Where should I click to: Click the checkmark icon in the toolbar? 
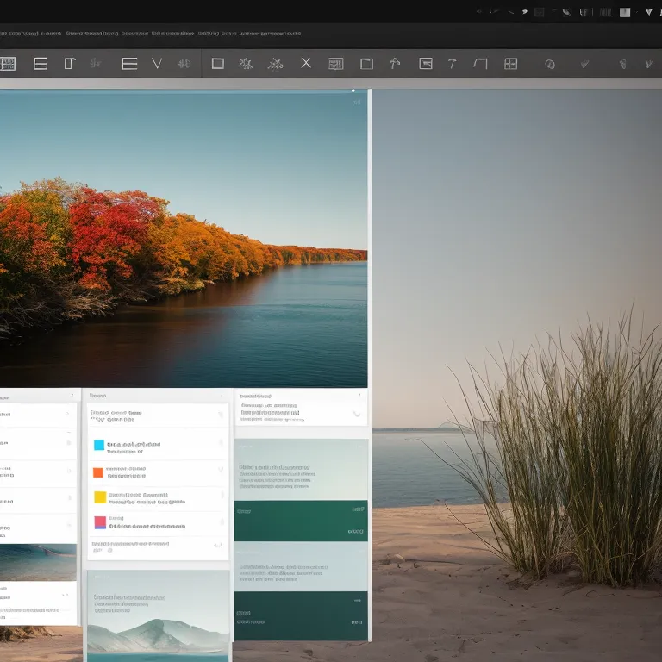click(x=584, y=64)
